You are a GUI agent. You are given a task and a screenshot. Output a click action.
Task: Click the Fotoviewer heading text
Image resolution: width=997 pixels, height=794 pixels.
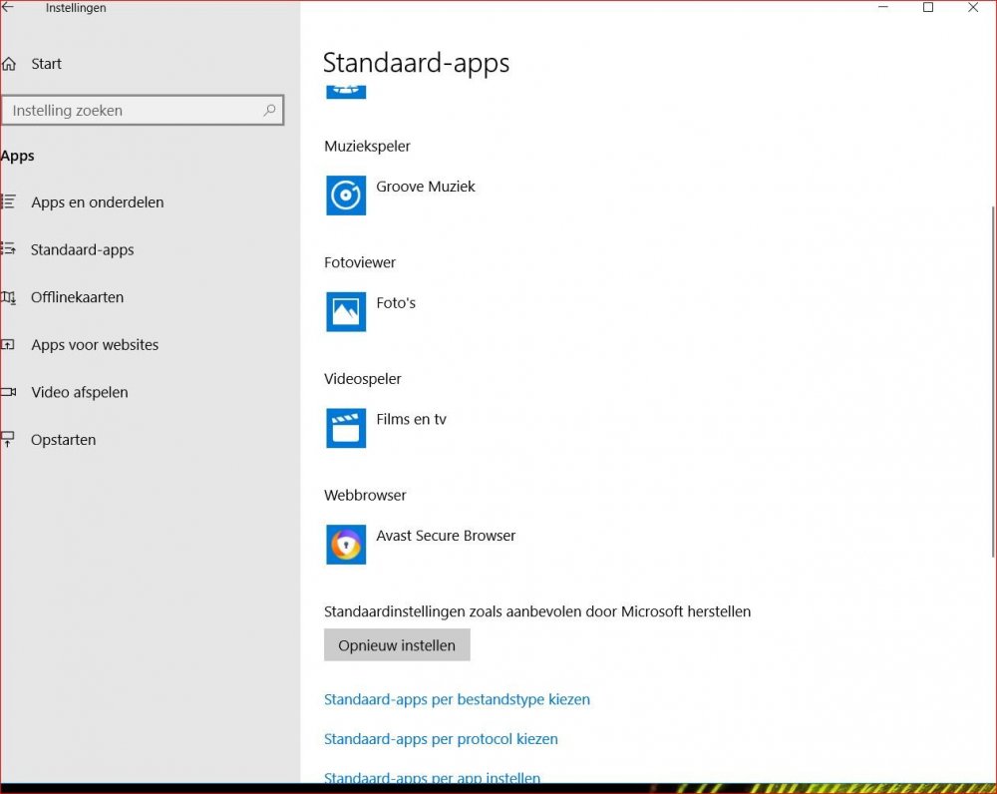[x=359, y=262]
